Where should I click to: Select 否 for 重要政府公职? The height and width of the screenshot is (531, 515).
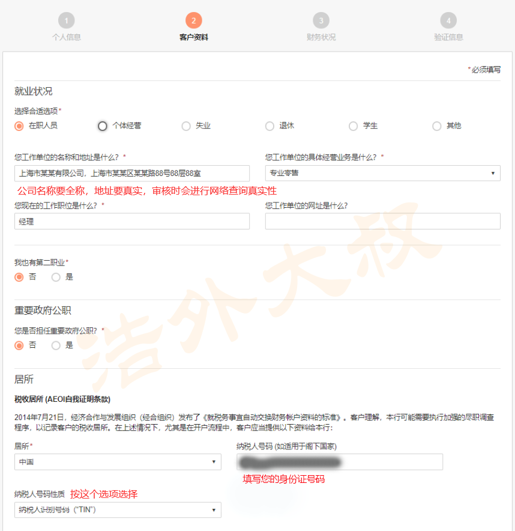(19, 345)
